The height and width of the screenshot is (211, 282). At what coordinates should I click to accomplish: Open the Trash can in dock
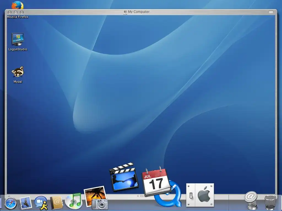tap(270, 202)
